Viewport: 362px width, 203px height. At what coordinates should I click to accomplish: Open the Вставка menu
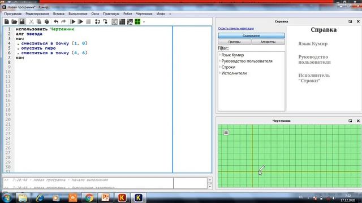59,14
